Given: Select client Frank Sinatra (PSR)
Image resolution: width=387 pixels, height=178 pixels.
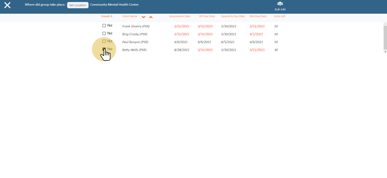Looking at the screenshot, I should [x=135, y=26].
